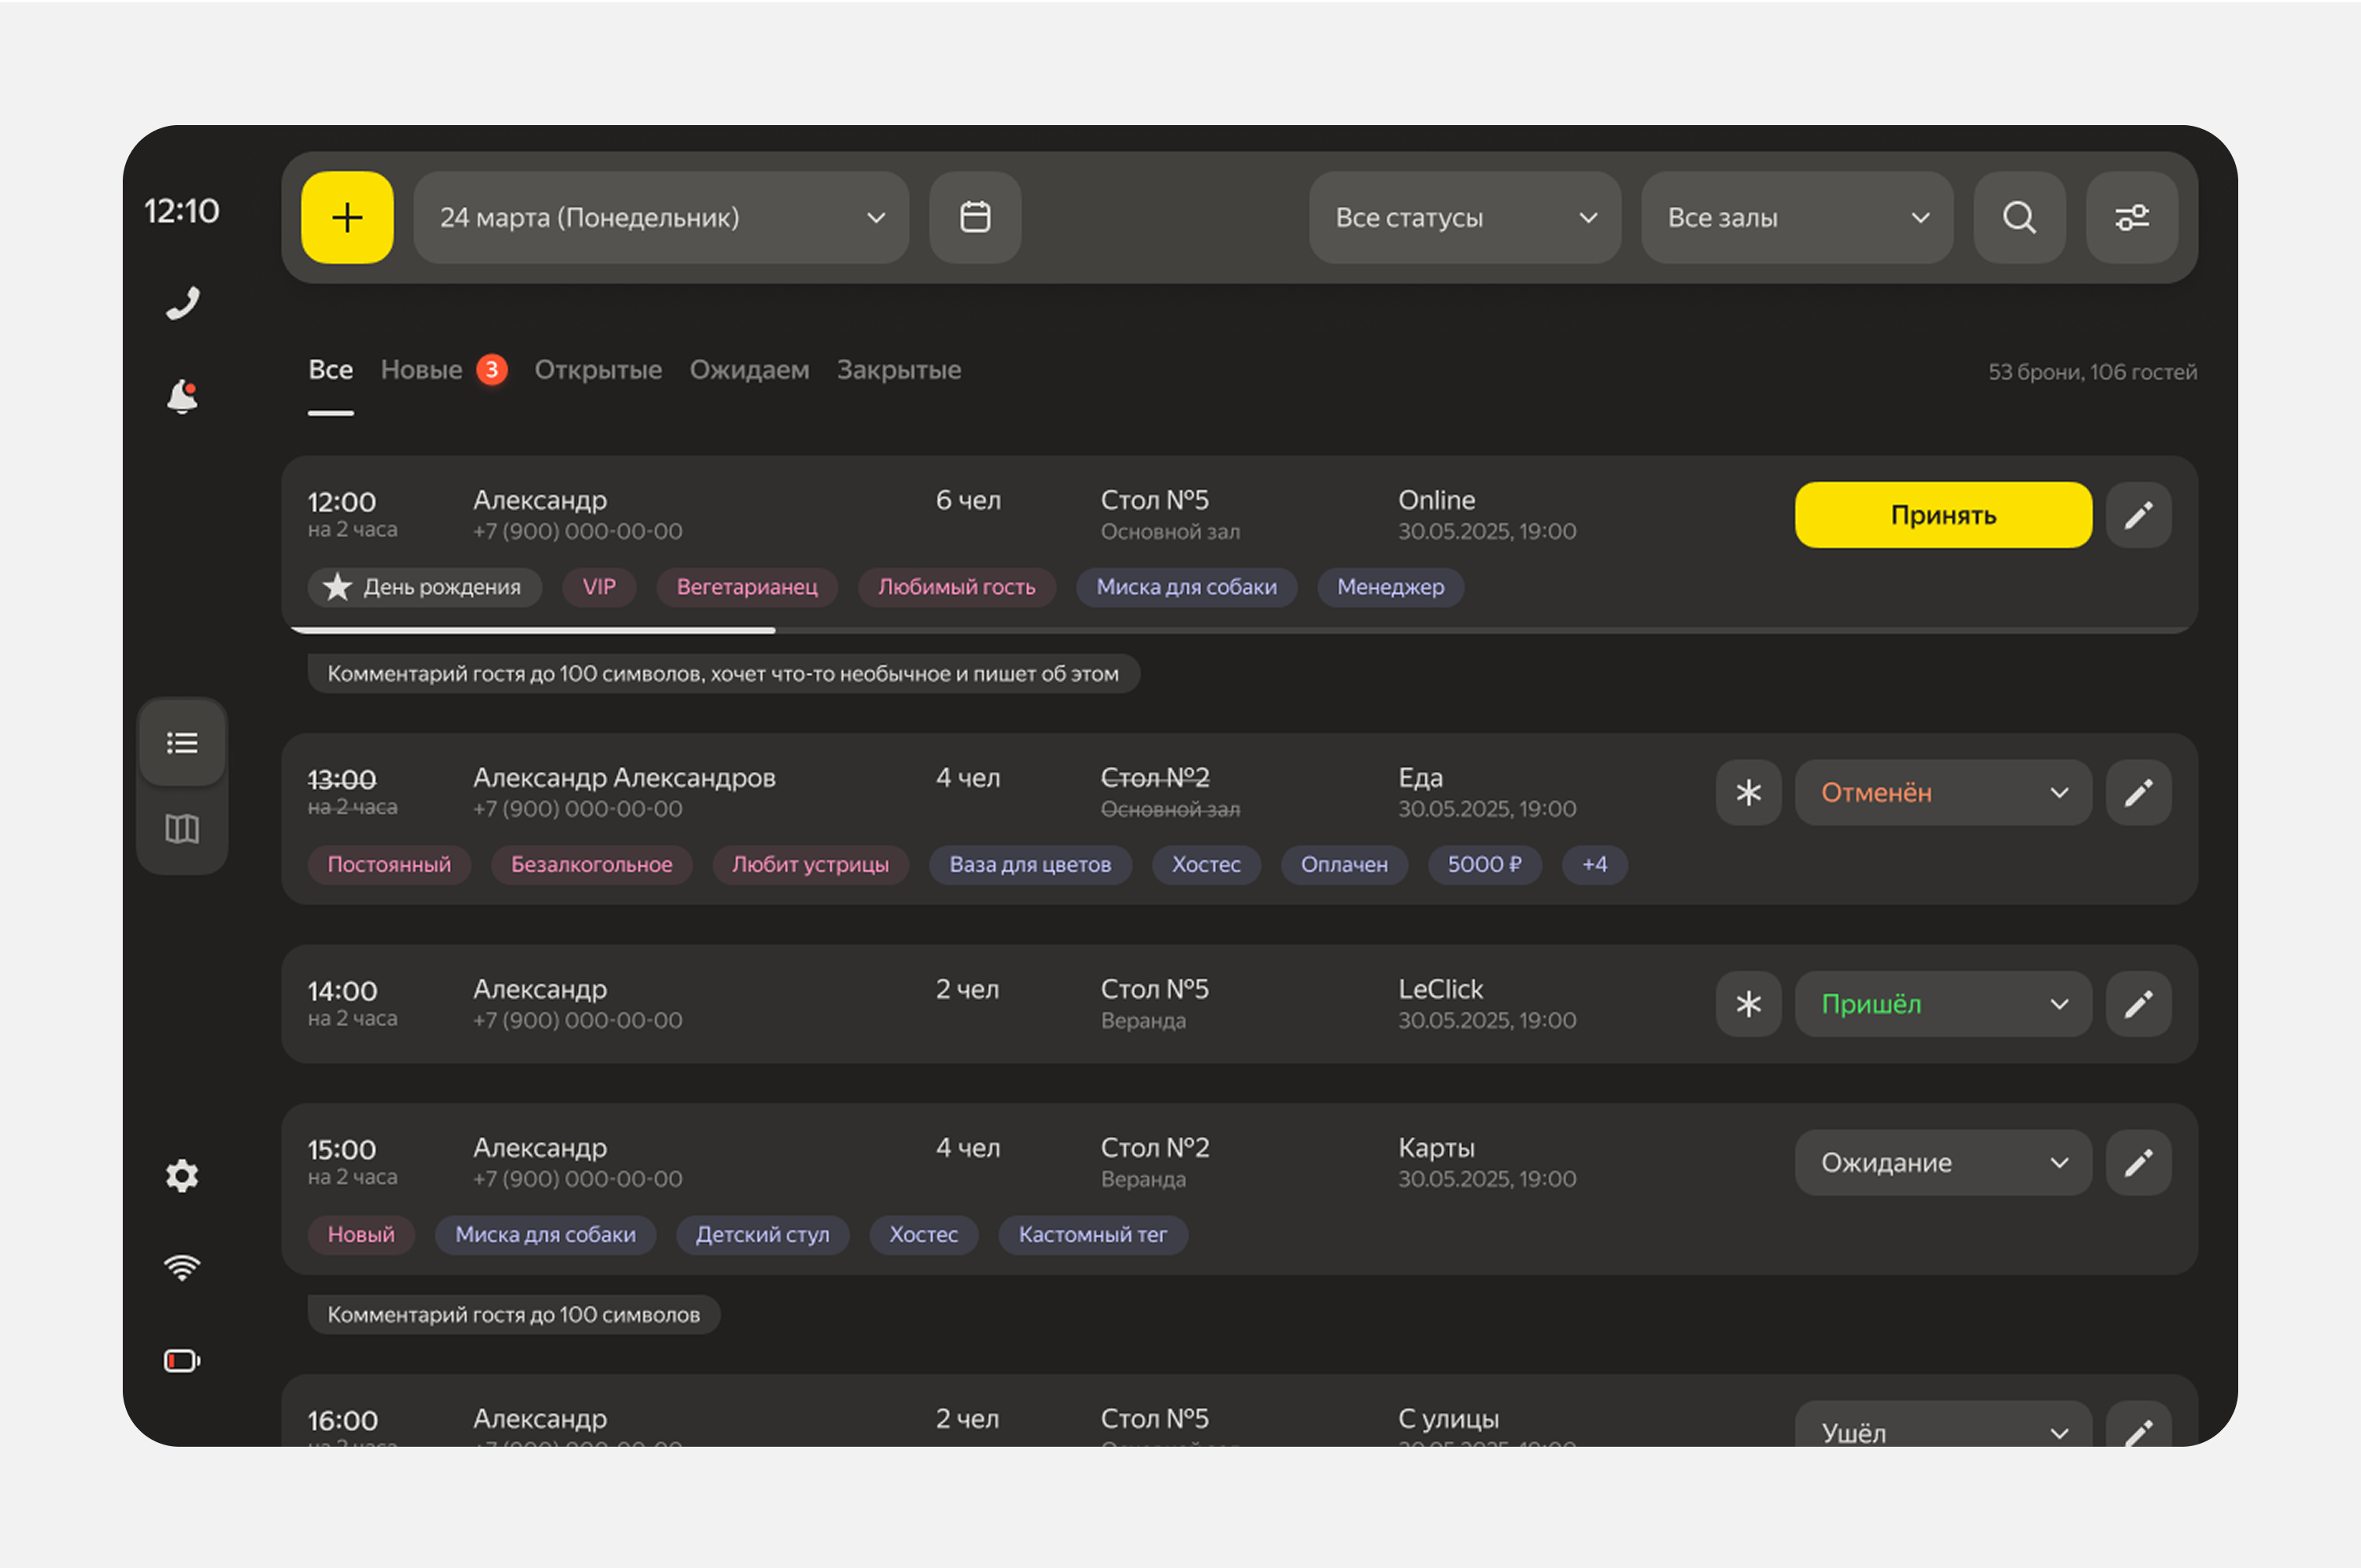This screenshot has width=2361, height=1568.
Task: Open notifications bell in sidebar
Action: pyautogui.click(x=182, y=396)
